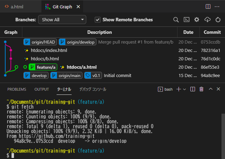
Task: Refresh the Git Graph view
Action: (218, 20)
